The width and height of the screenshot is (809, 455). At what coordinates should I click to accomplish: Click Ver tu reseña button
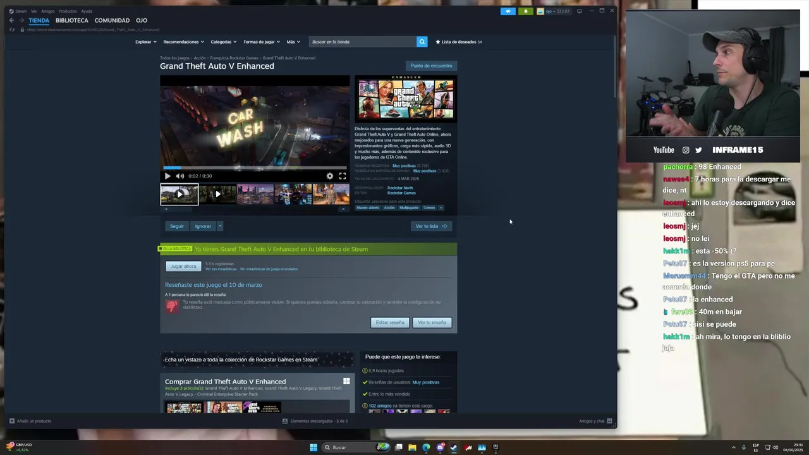click(x=432, y=322)
